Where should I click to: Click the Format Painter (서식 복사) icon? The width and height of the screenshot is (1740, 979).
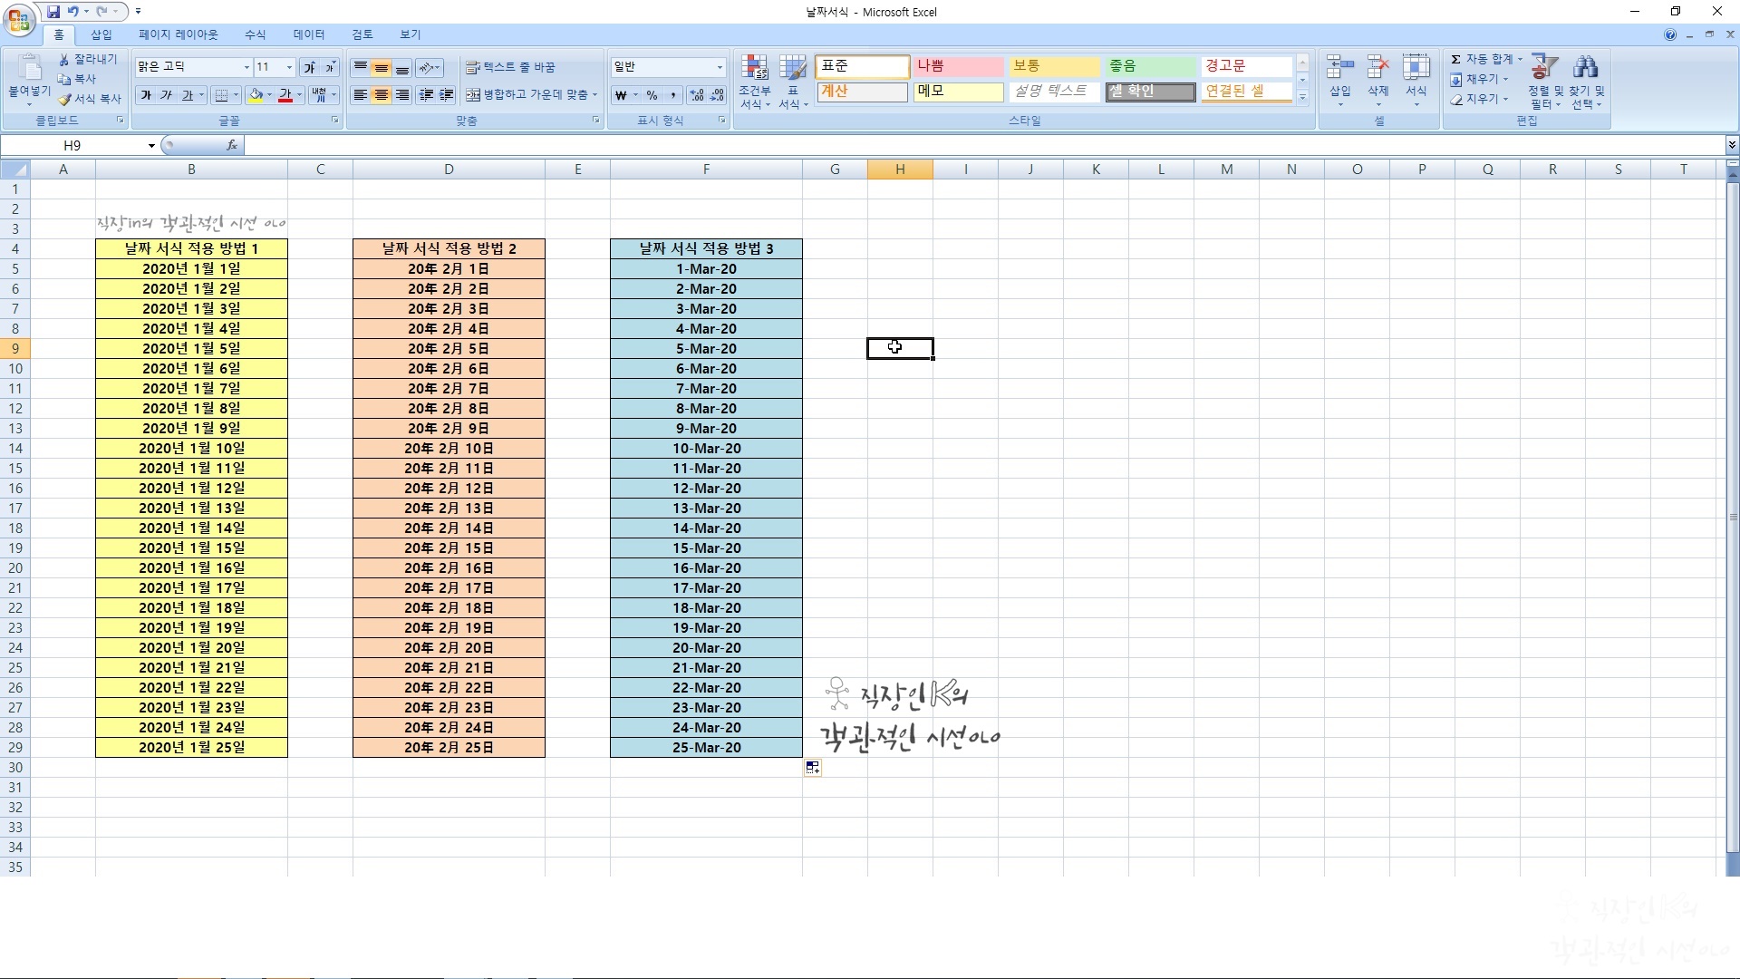64,99
